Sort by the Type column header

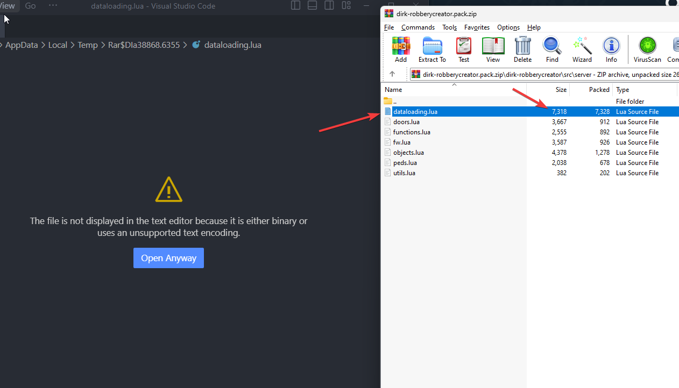(x=645, y=90)
